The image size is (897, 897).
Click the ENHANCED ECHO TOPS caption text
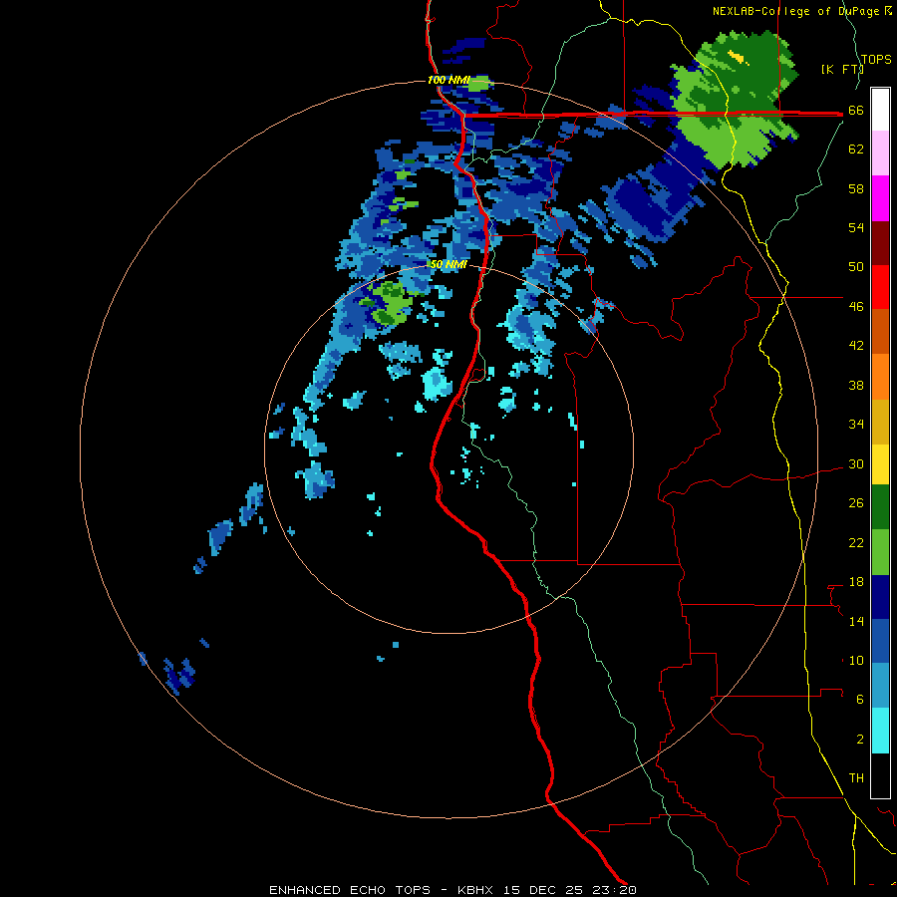click(x=350, y=890)
